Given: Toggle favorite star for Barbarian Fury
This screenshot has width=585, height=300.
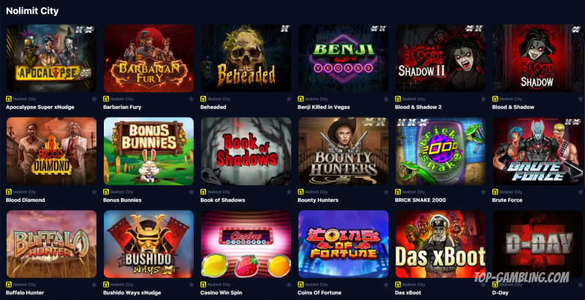Looking at the screenshot, I should pos(192,99).
